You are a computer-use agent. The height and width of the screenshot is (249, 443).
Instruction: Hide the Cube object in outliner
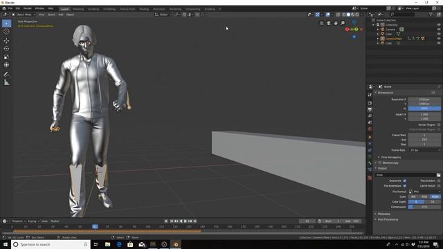pyautogui.click(x=439, y=34)
